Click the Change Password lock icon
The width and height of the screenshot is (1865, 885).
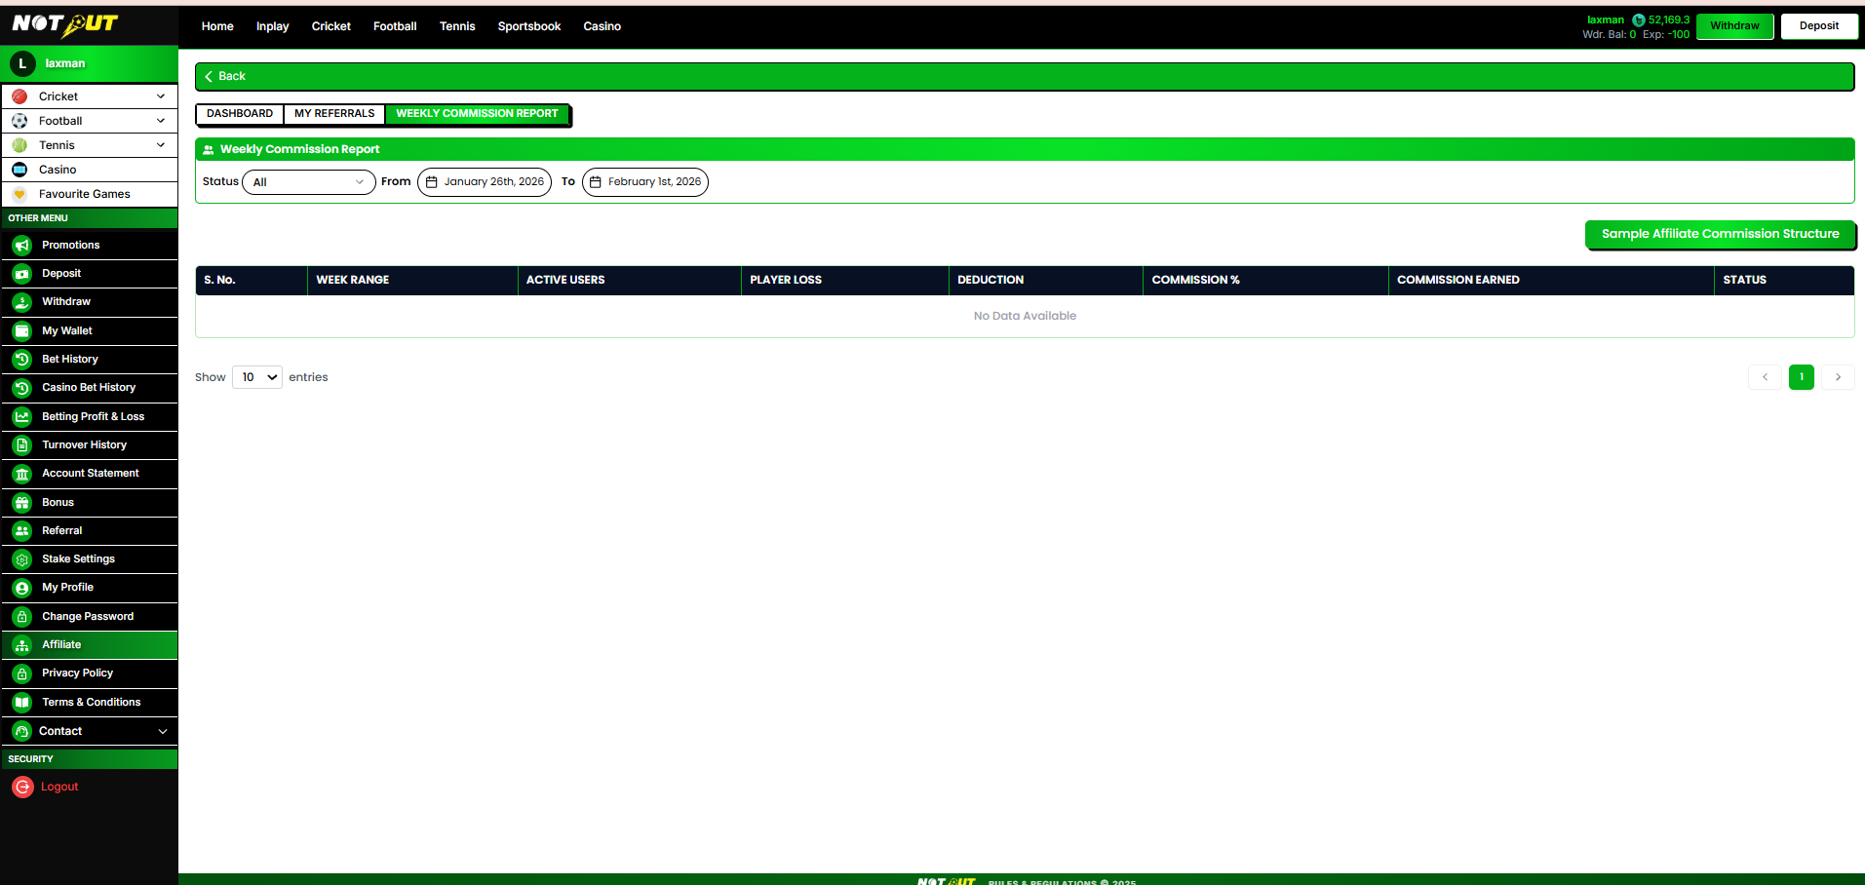(x=22, y=617)
